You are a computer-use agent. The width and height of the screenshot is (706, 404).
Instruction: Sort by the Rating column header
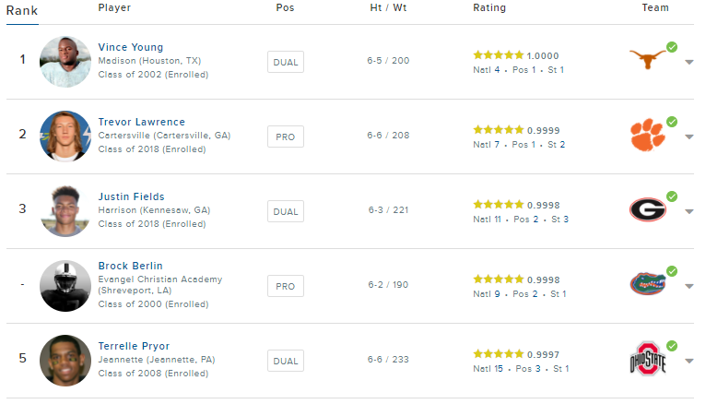(x=489, y=7)
